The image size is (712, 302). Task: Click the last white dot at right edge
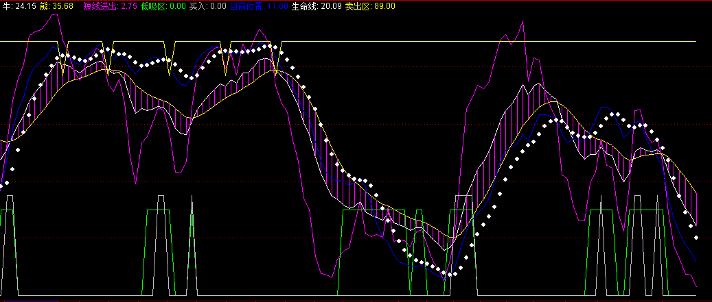coord(696,238)
